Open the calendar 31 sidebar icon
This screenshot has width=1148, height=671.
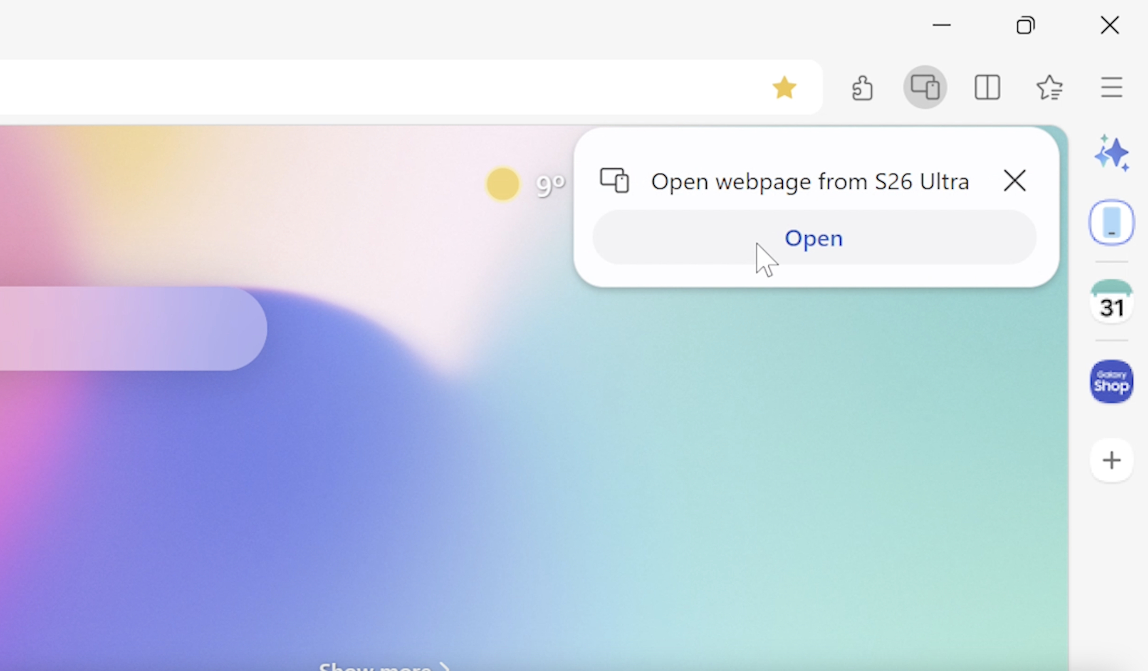click(x=1111, y=302)
